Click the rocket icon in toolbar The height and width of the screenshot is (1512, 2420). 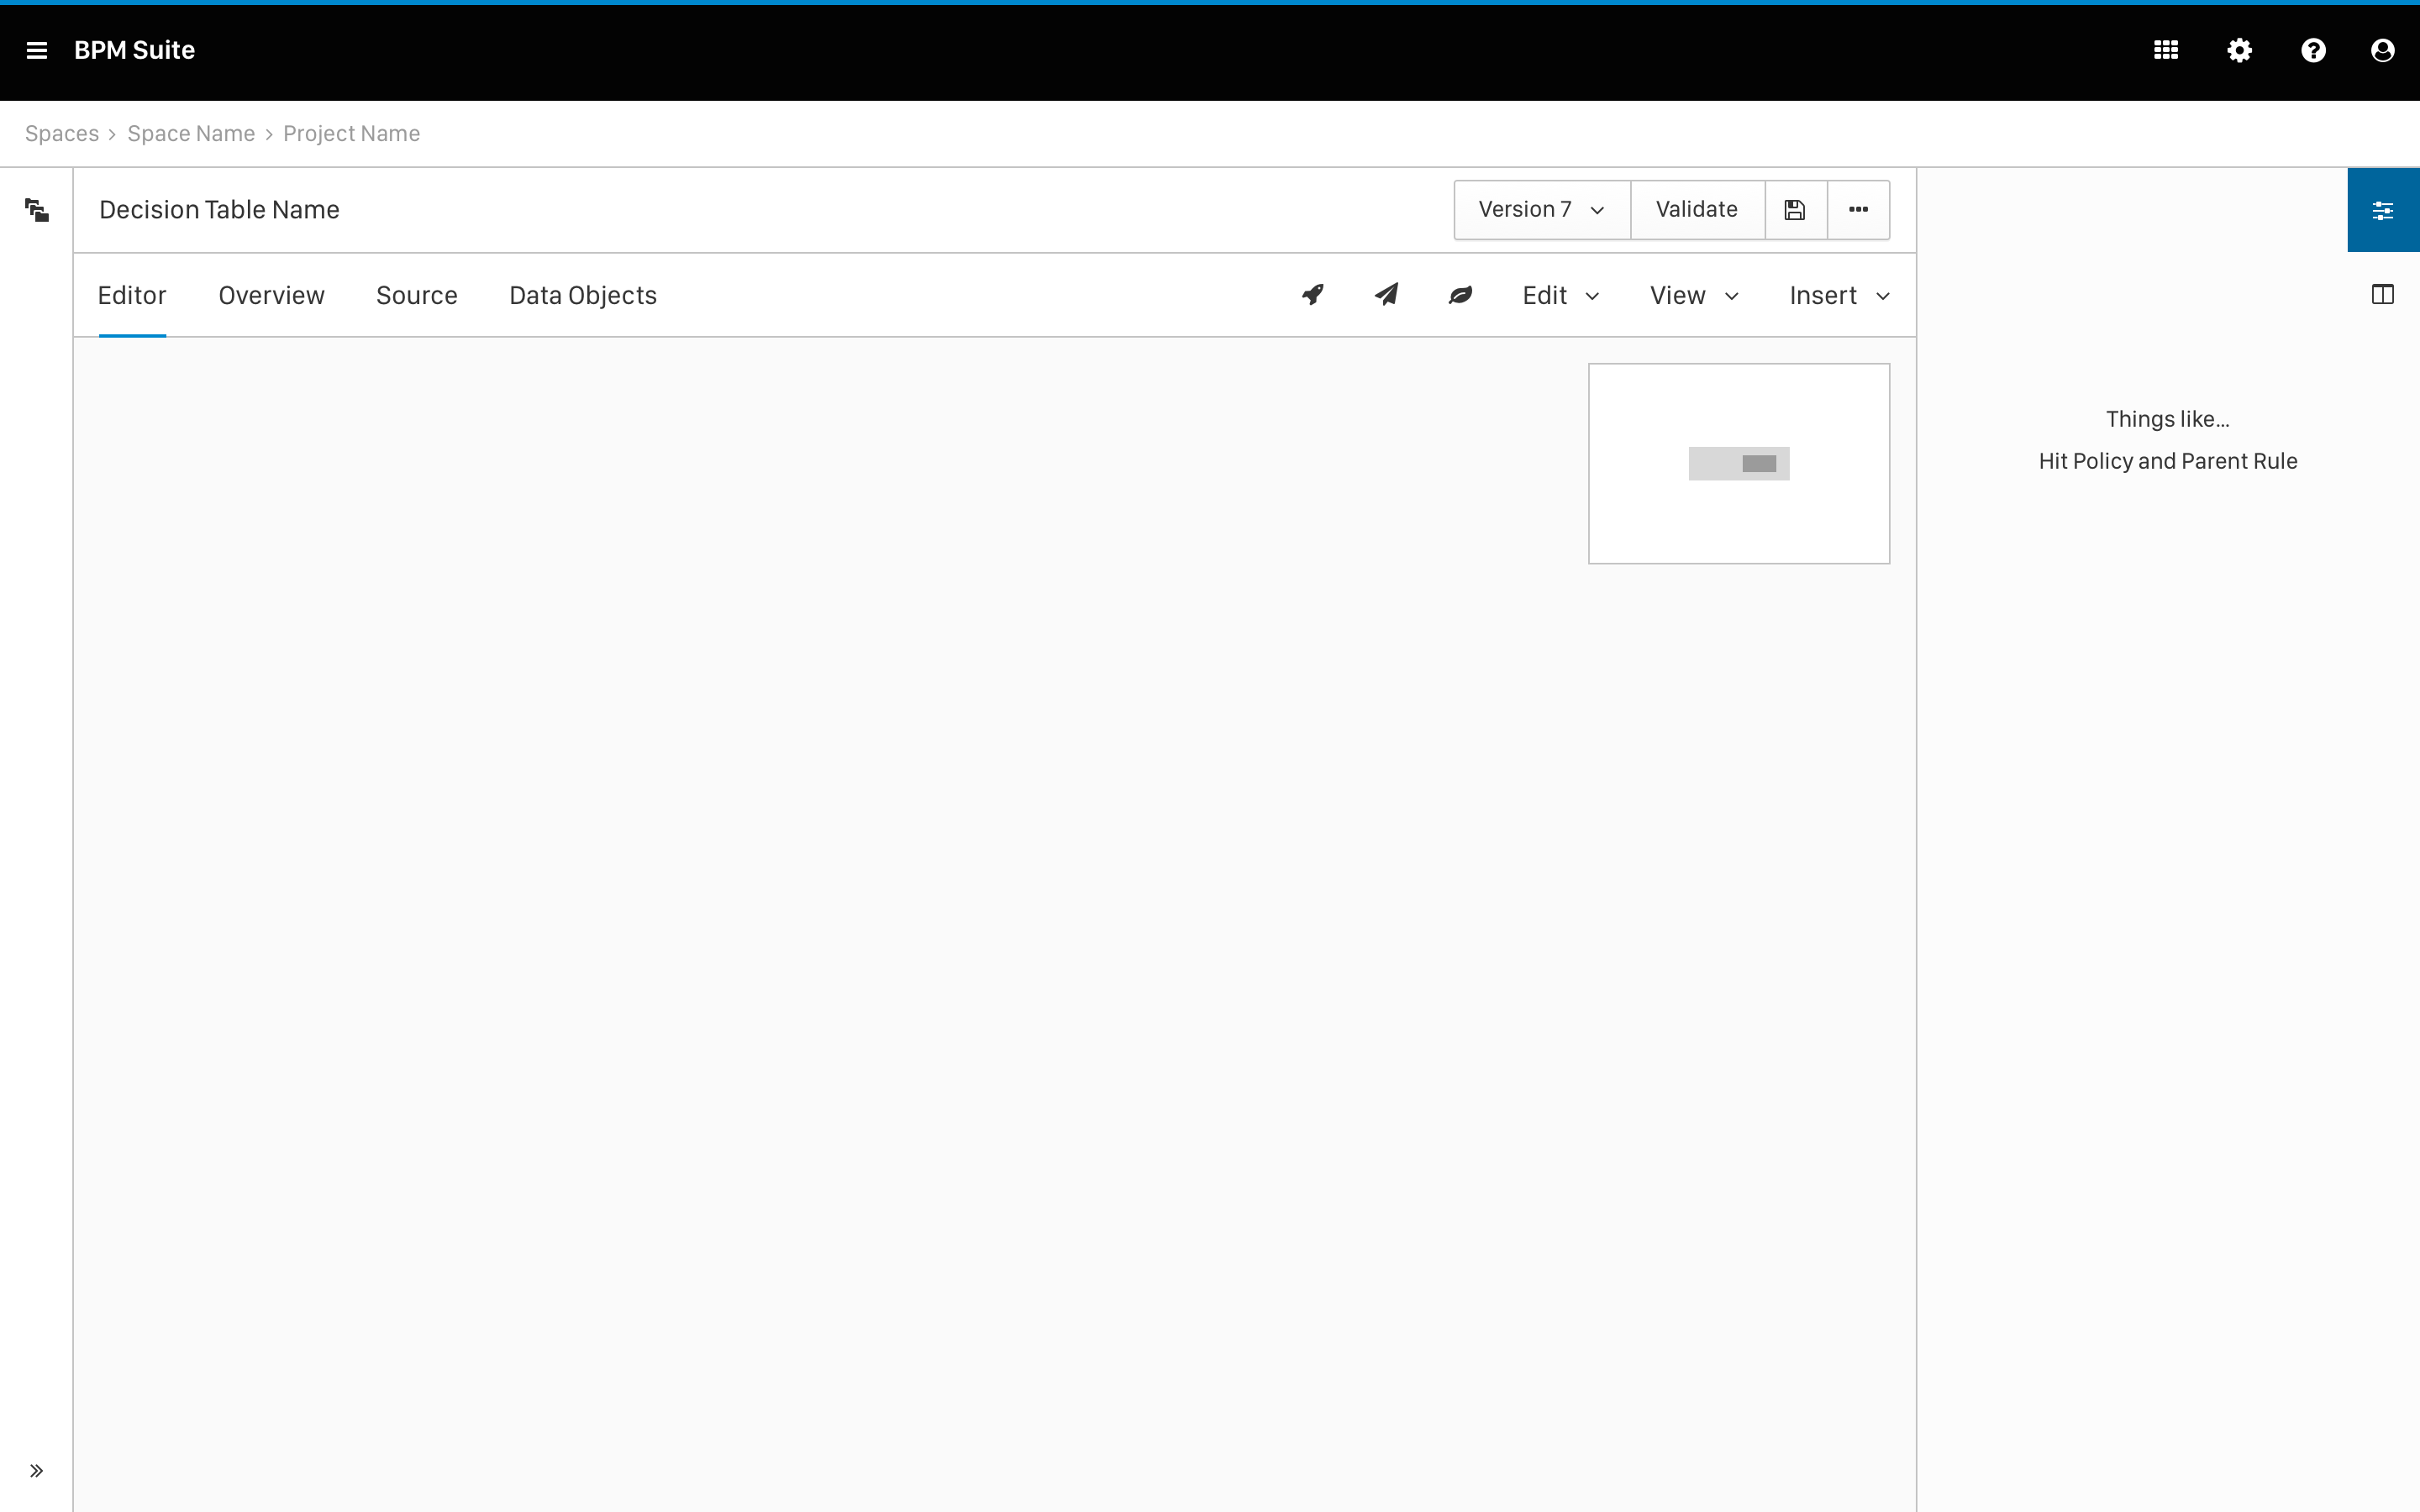click(1313, 295)
